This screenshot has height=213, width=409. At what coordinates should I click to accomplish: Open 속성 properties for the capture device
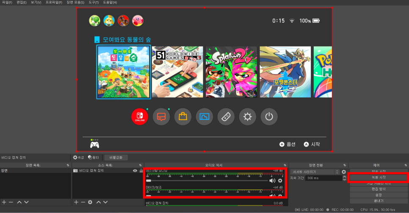[78, 158]
